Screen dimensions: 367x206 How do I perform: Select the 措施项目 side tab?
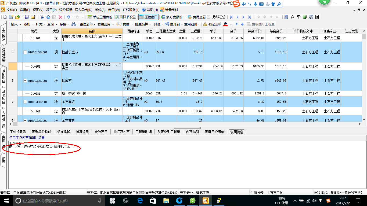click(3, 76)
